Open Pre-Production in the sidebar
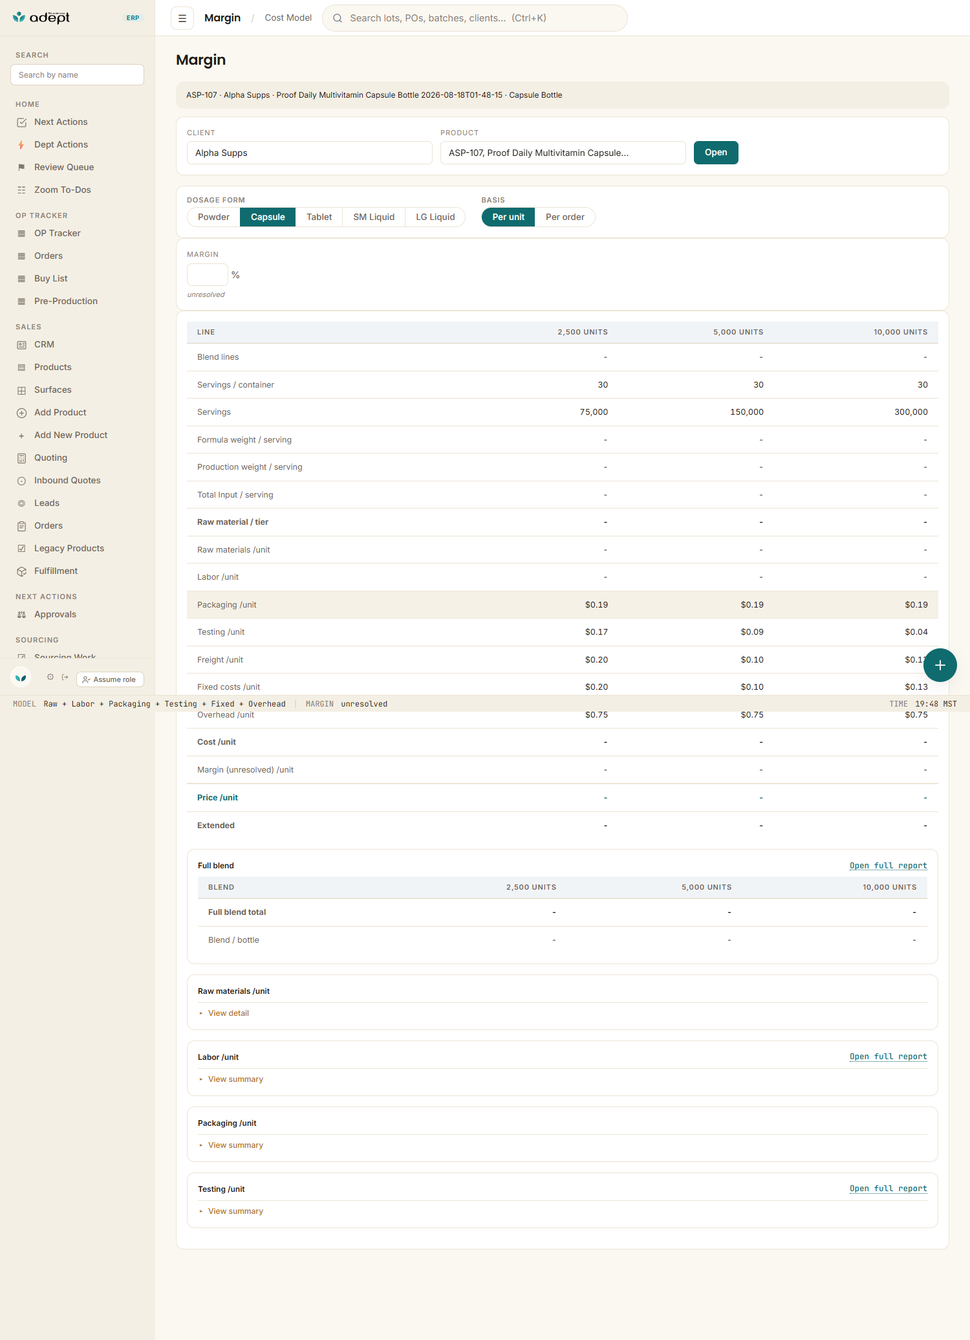Screen dimensions: 970x1340 (65, 302)
